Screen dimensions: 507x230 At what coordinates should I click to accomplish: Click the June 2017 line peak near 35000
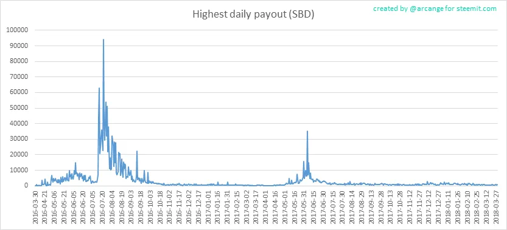307,131
